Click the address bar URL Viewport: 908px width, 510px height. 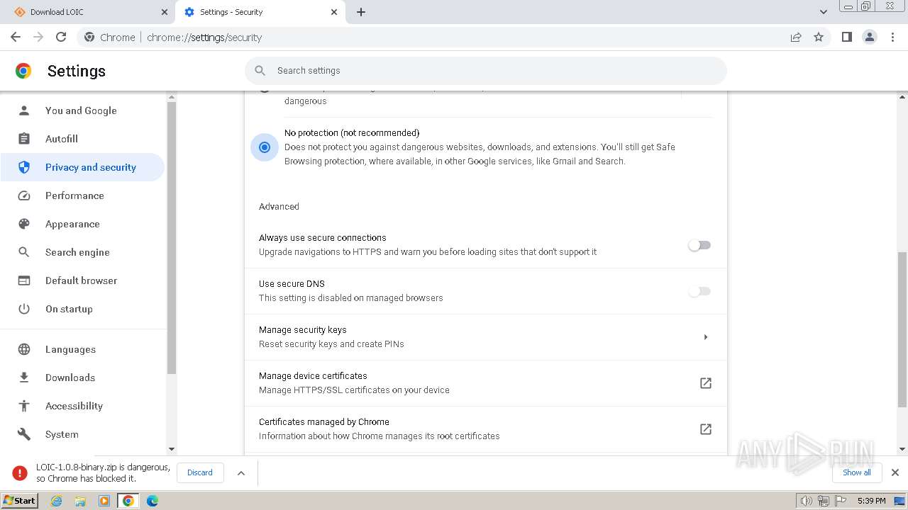(204, 37)
